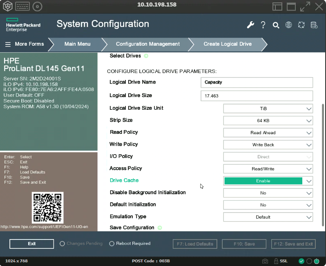Click the Secure Boot: Disabled text
This screenshot has width=326, height=266.
pyautogui.click(x=29, y=101)
